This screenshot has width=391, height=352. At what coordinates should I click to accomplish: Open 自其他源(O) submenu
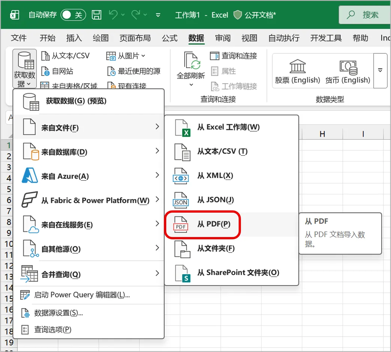coord(89,248)
